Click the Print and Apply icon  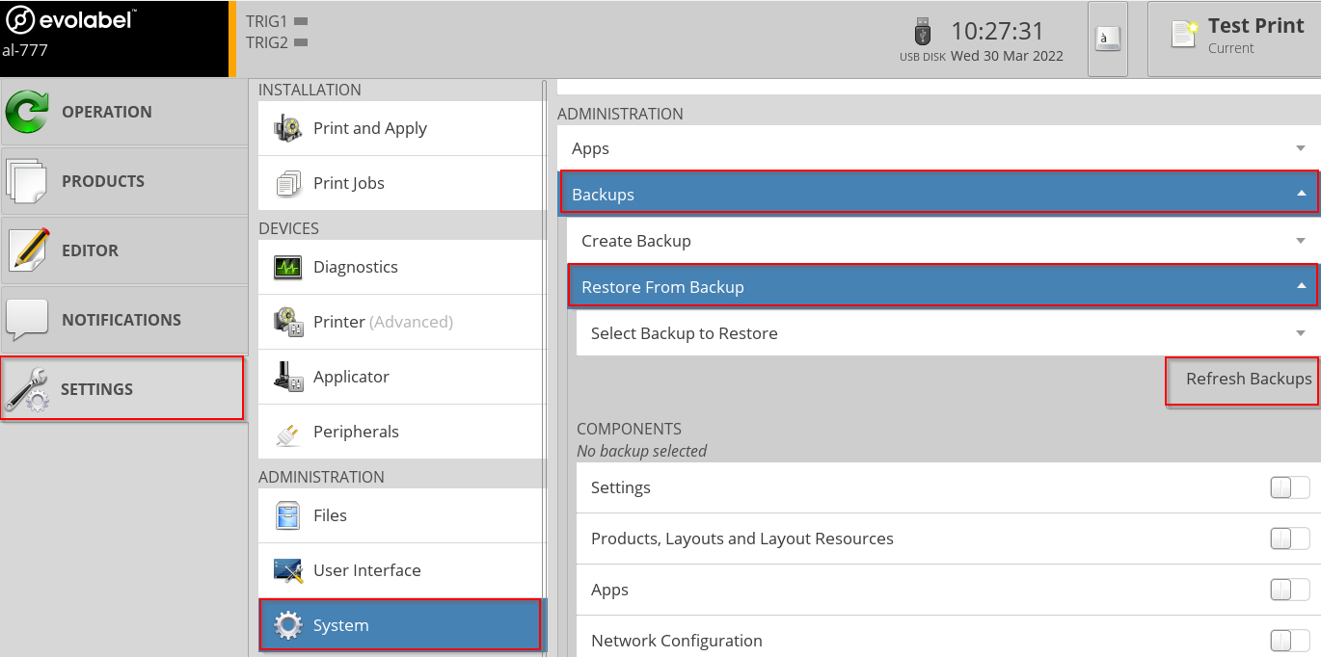click(x=288, y=128)
